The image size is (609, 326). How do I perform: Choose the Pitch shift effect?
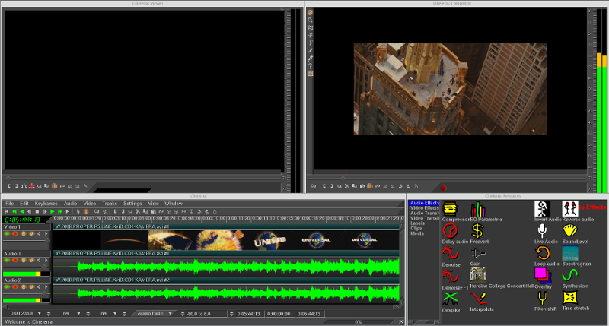[543, 298]
